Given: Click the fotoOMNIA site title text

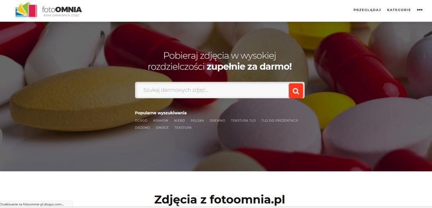Looking at the screenshot, I should (62, 9).
